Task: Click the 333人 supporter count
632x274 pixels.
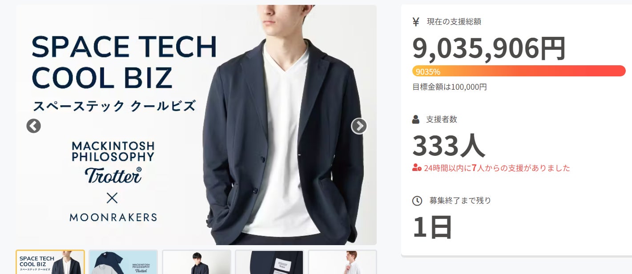Action: coord(448,146)
